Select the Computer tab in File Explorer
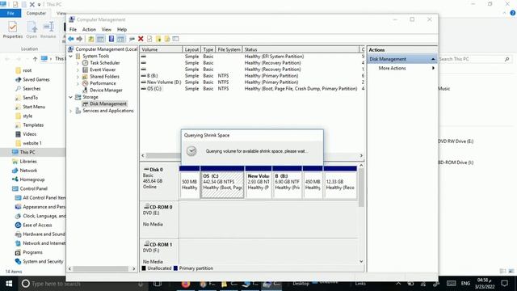Viewport: 517px width, 291px height. coord(36,13)
